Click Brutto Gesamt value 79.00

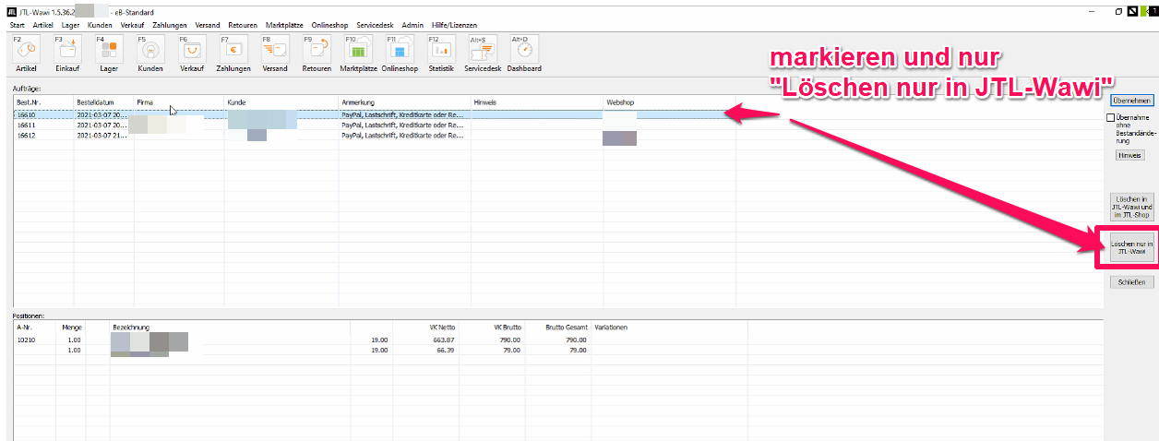579,350
